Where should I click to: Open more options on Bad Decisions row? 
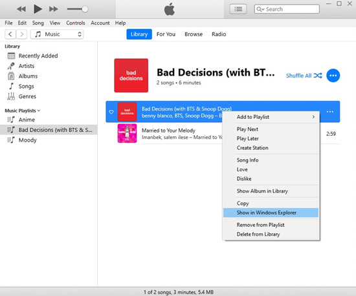pos(330,112)
